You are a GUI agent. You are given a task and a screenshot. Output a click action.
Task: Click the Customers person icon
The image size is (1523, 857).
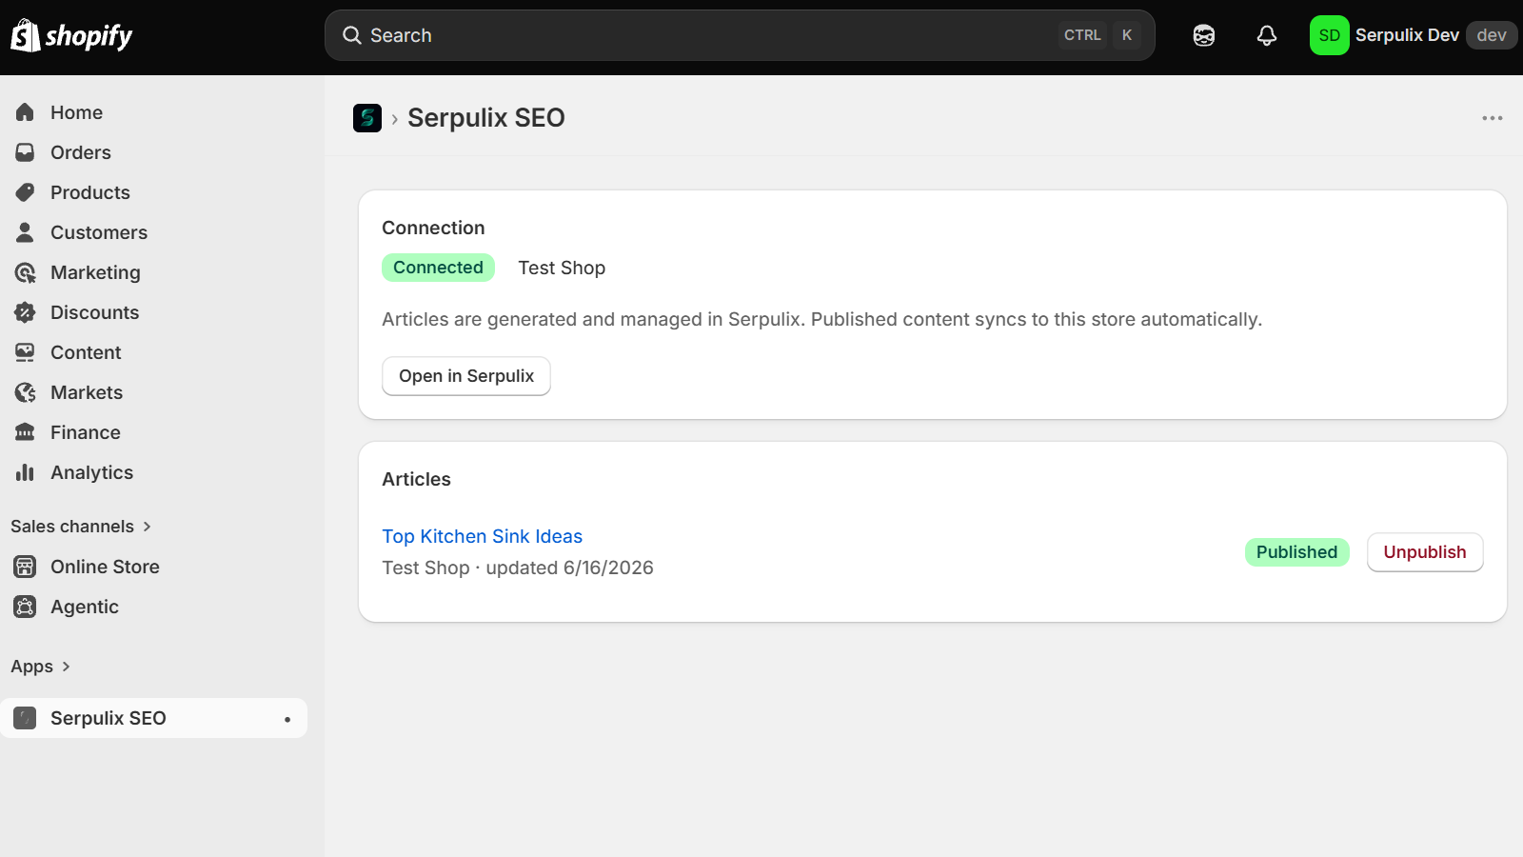[x=26, y=232]
